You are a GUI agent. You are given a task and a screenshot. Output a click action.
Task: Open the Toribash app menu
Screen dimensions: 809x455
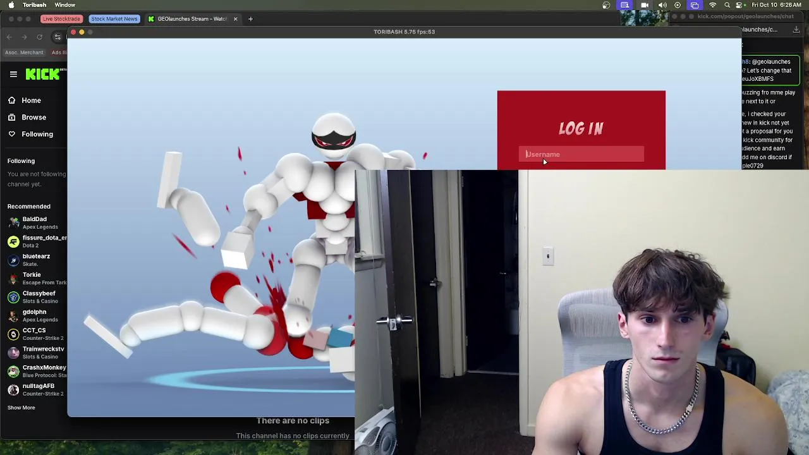tap(34, 5)
